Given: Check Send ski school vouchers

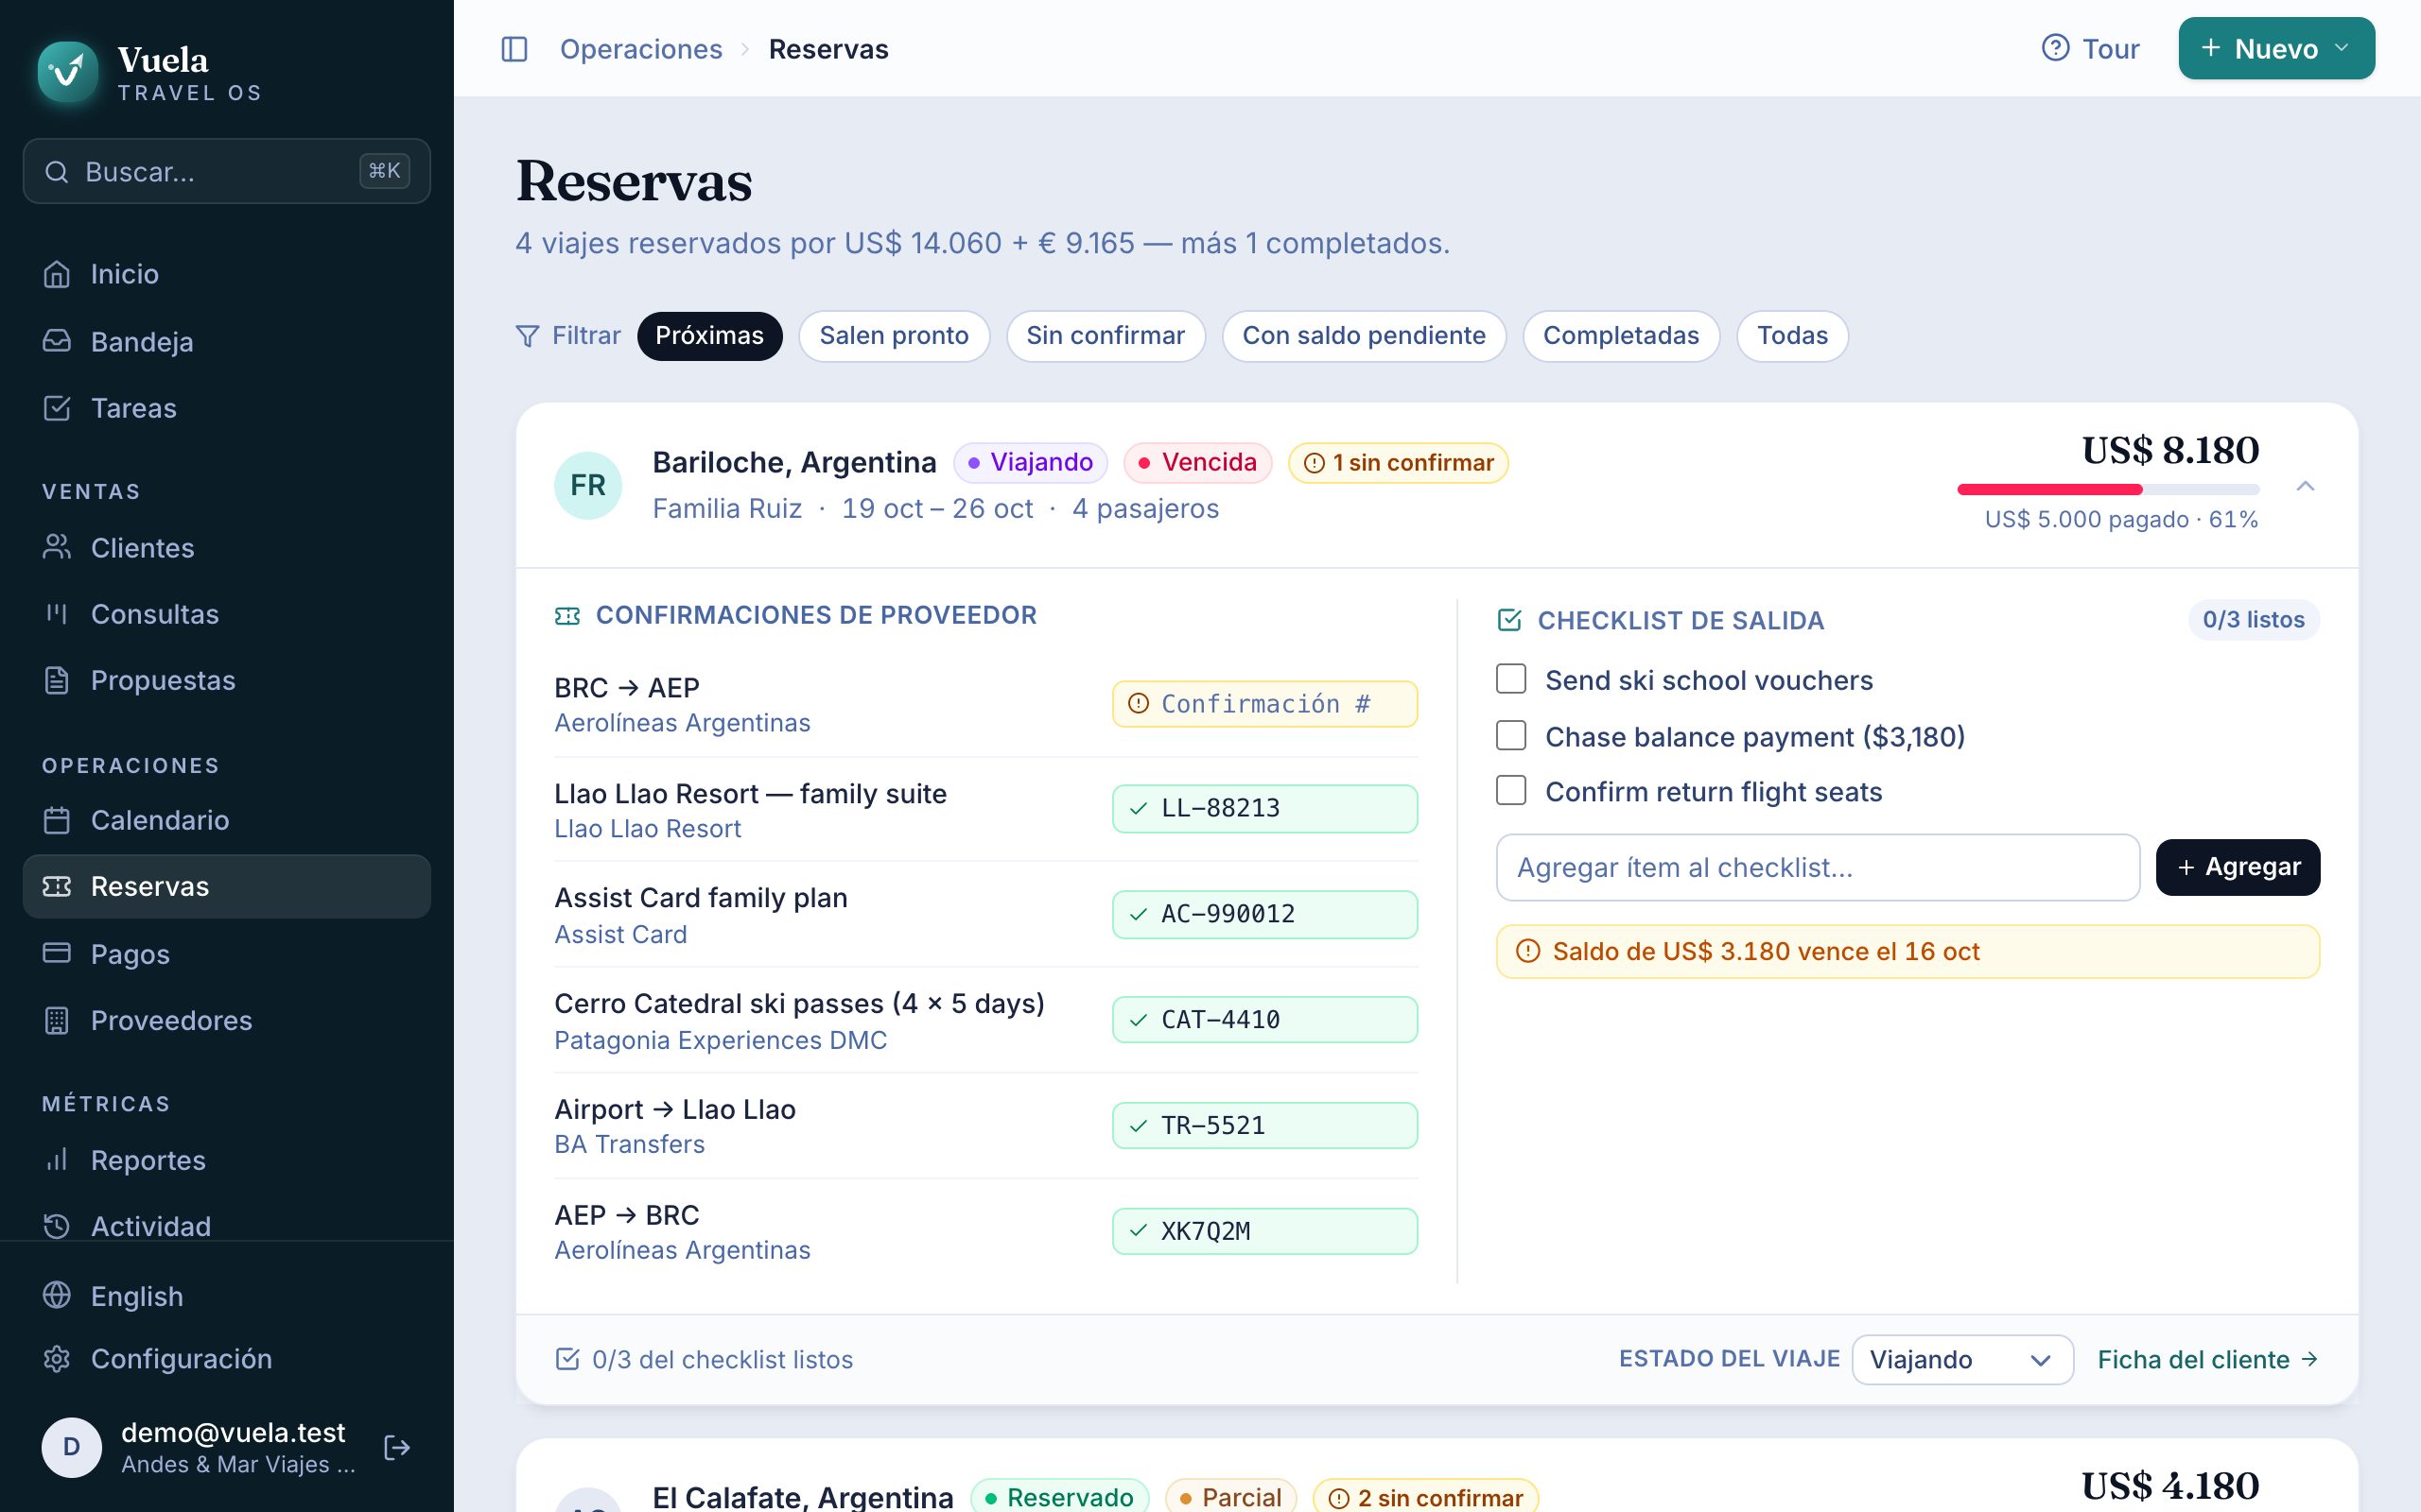Looking at the screenshot, I should [x=1510, y=679].
